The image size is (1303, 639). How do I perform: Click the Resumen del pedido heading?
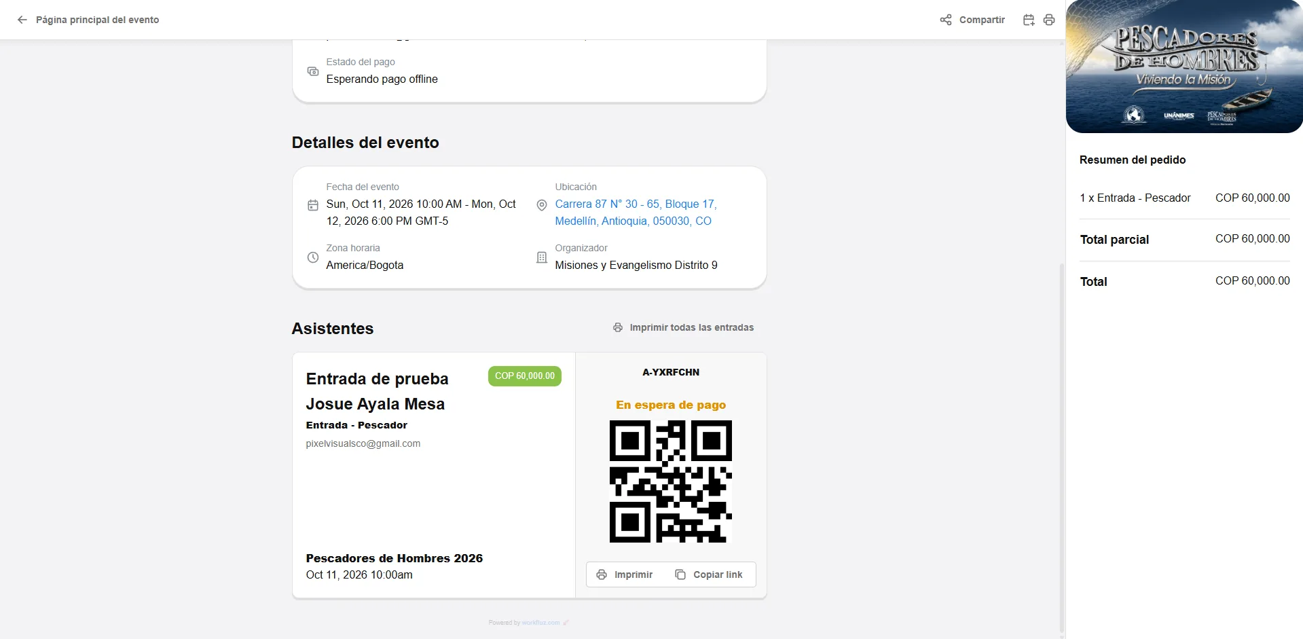tap(1133, 160)
